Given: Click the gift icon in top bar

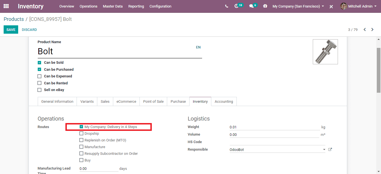Looking at the screenshot, I should coord(265,6).
